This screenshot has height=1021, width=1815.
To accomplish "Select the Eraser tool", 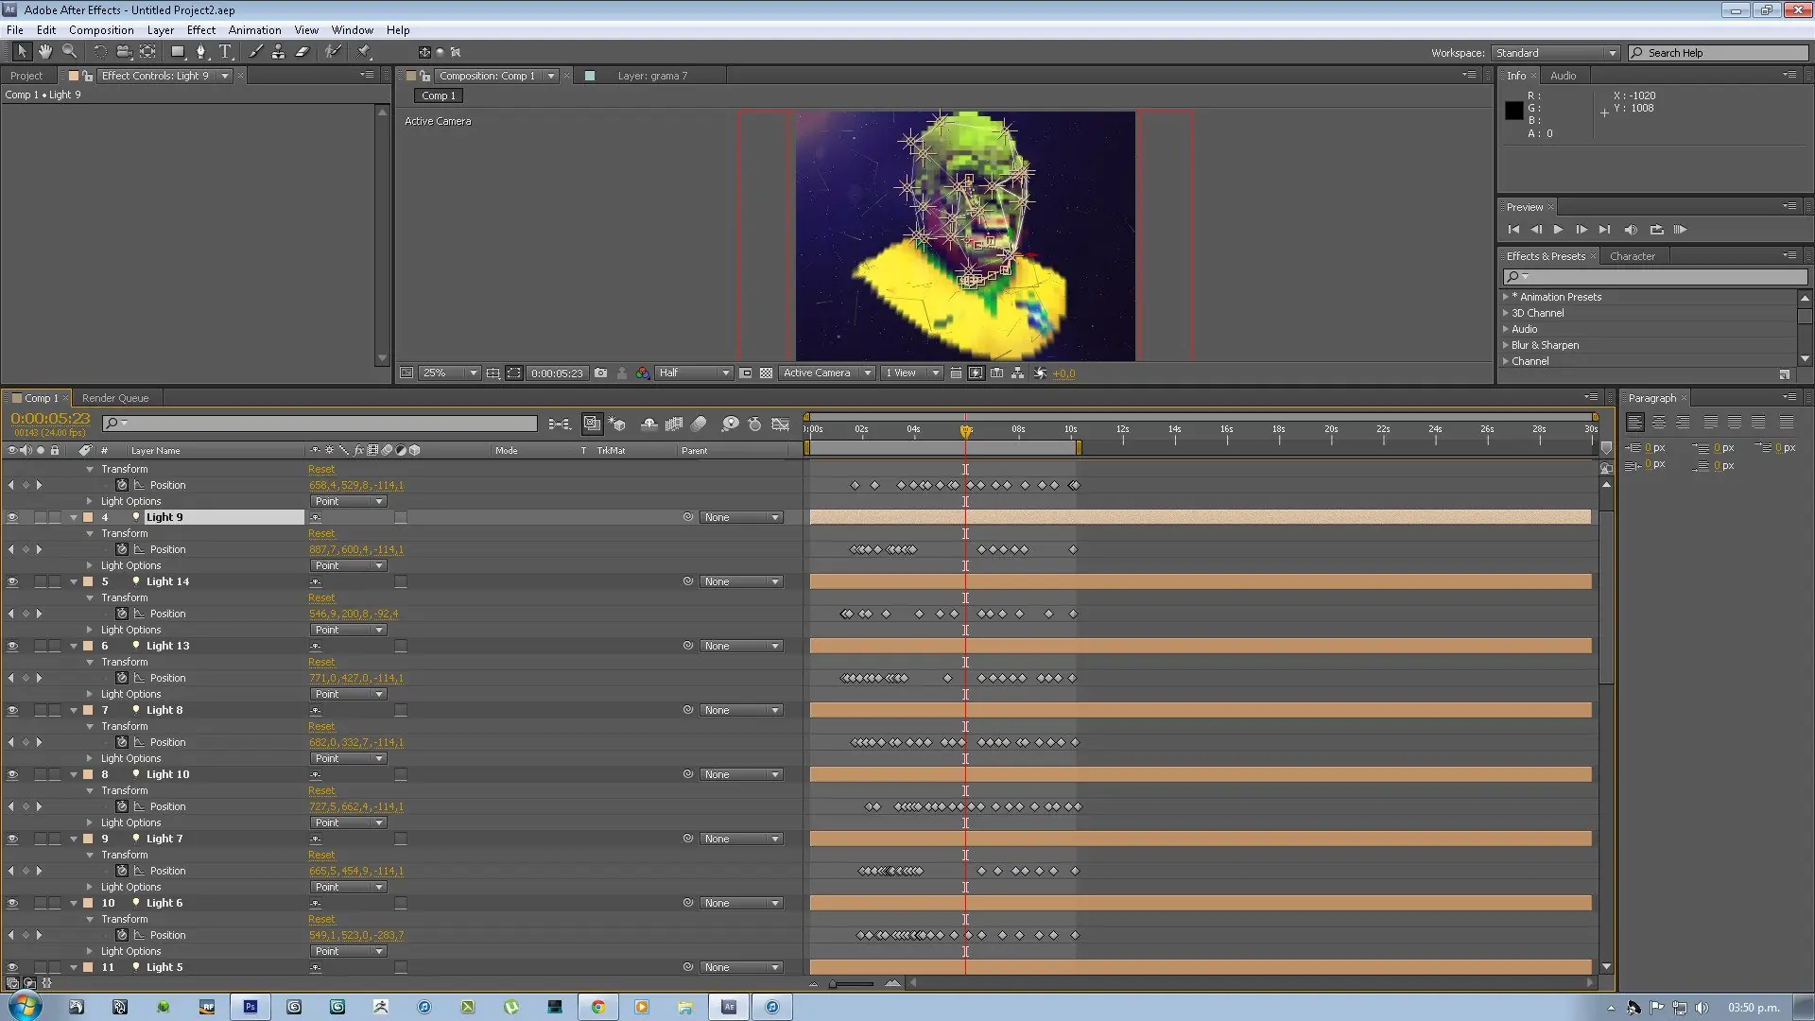I will coord(302,52).
